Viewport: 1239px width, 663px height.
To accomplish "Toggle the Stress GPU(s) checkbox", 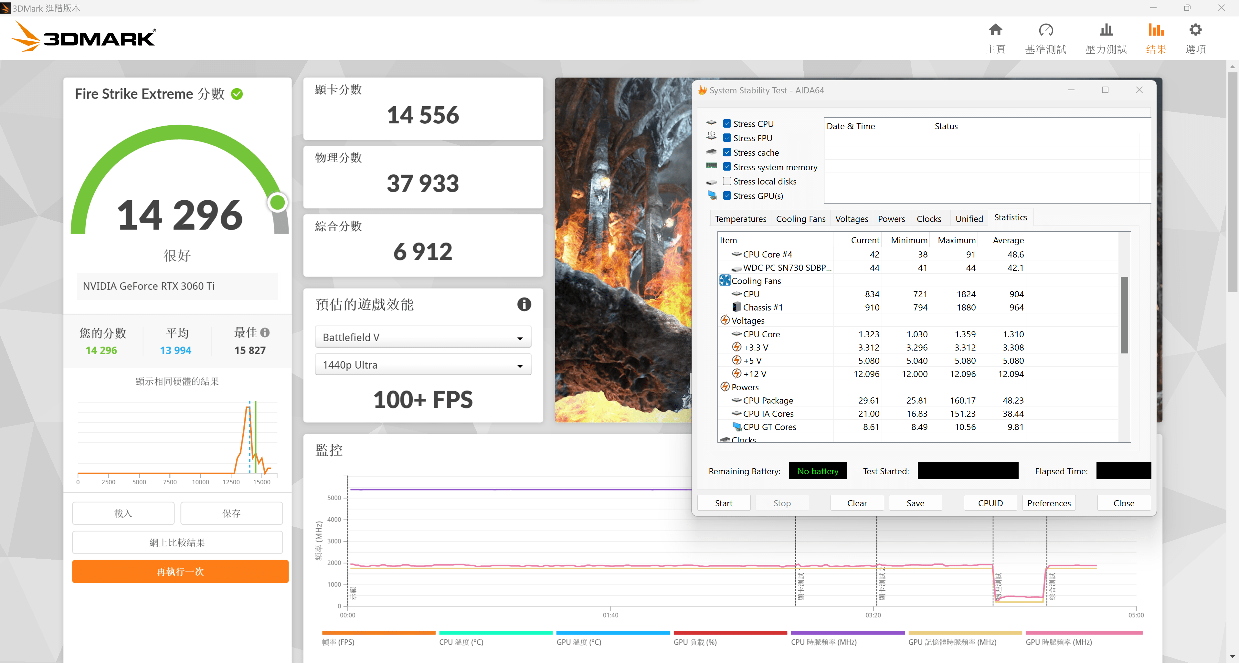I will coord(727,196).
